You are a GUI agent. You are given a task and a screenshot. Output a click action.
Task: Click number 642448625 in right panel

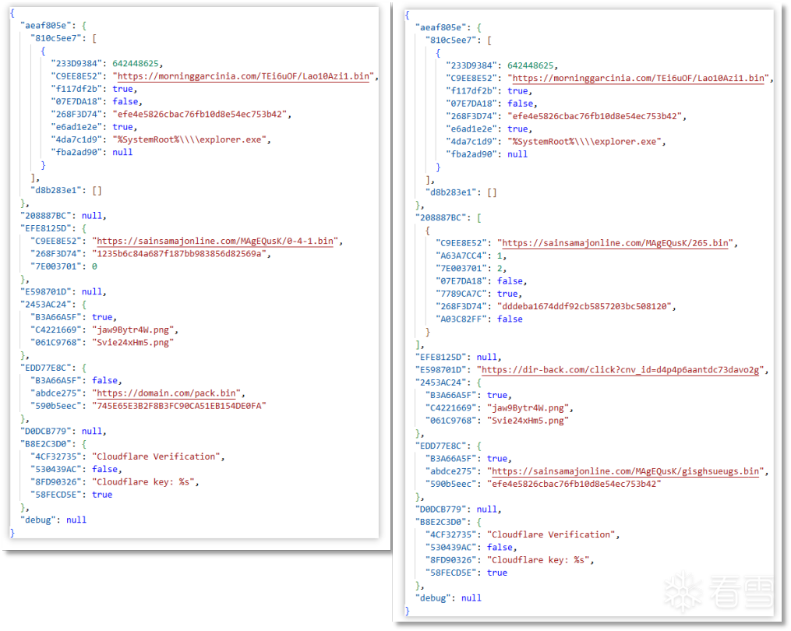pyautogui.click(x=530, y=65)
